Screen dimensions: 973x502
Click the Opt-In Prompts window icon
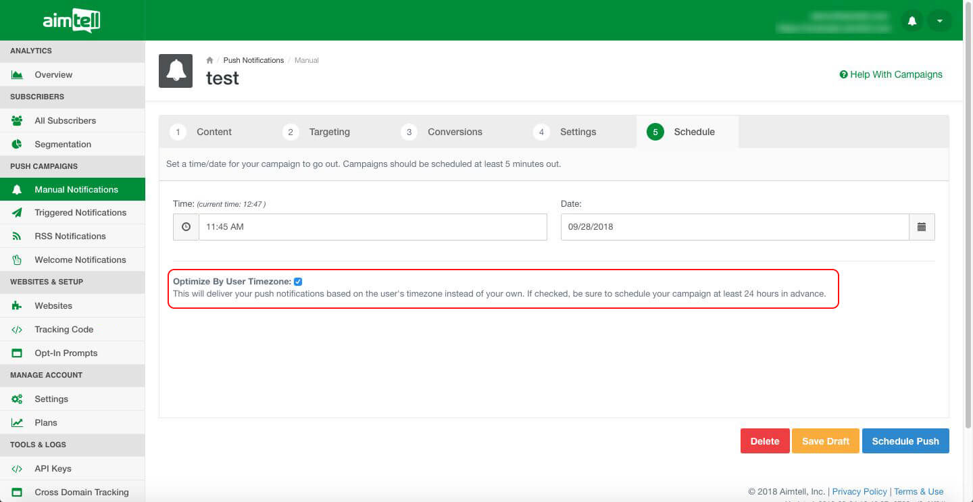click(17, 353)
